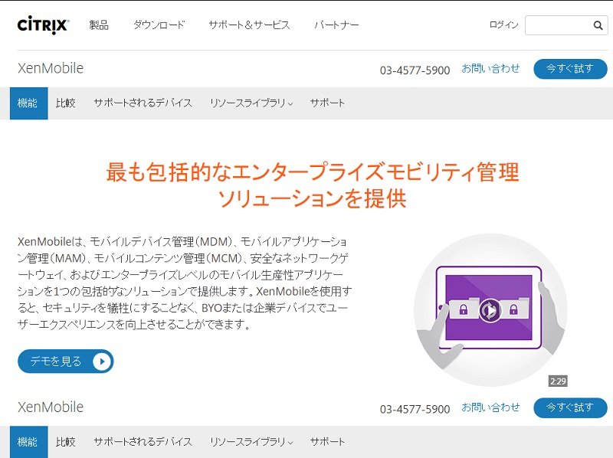
Task: Click bottom 今すぐ試す button
Action: 570,407
